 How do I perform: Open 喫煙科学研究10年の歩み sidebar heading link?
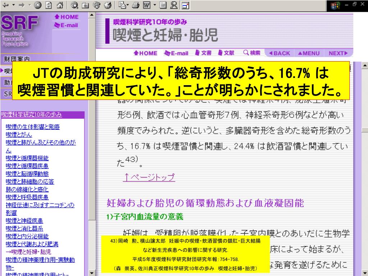click(x=32, y=114)
